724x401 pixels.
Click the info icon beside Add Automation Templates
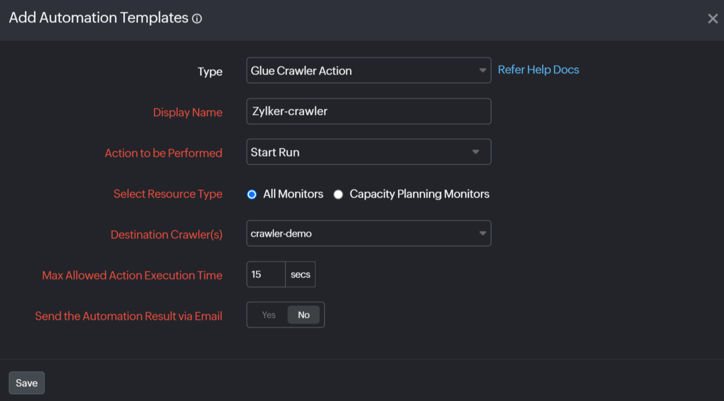[197, 19]
